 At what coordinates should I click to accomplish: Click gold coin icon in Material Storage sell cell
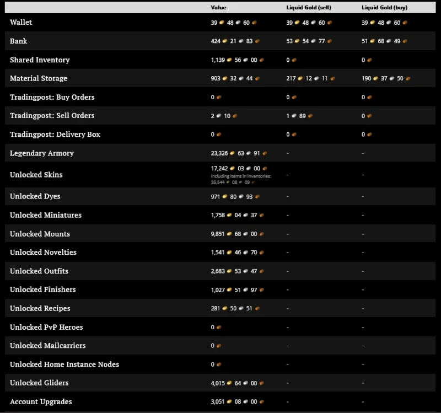pos(300,78)
